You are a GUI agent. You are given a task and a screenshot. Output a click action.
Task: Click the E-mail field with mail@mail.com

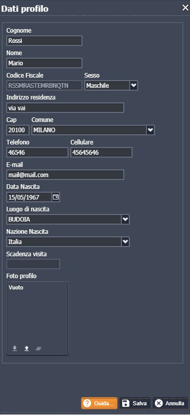(x=65, y=175)
